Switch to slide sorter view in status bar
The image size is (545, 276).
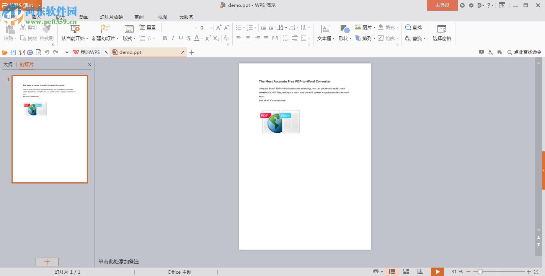point(406,271)
